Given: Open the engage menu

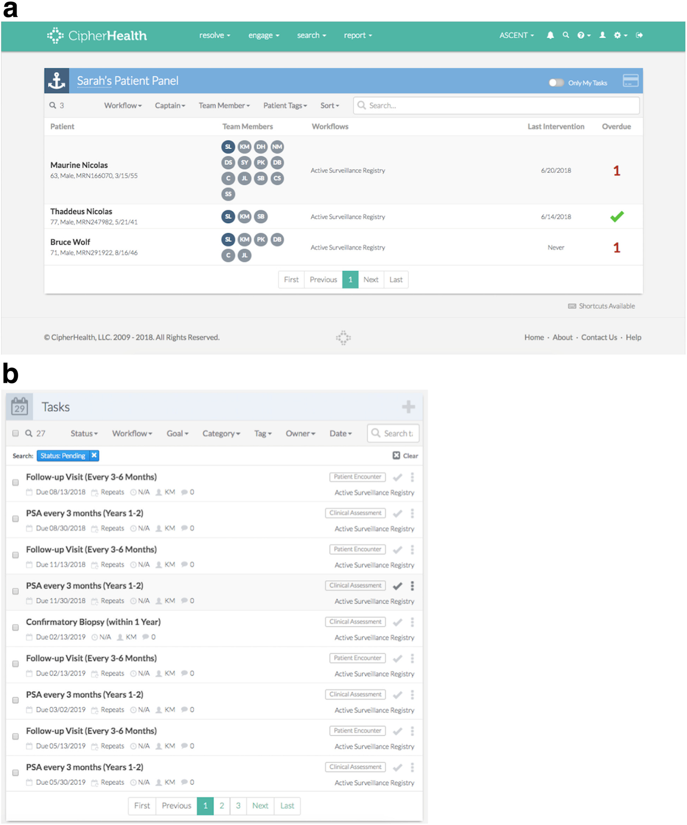Looking at the screenshot, I should (x=264, y=35).
